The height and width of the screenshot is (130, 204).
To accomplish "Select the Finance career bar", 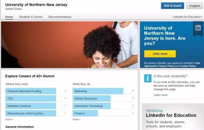I will 85,113.
